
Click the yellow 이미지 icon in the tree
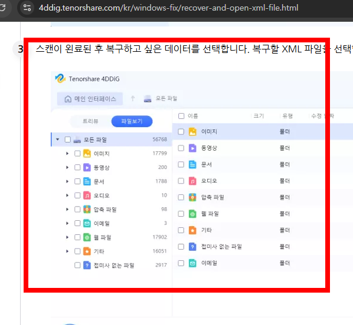tap(87, 154)
